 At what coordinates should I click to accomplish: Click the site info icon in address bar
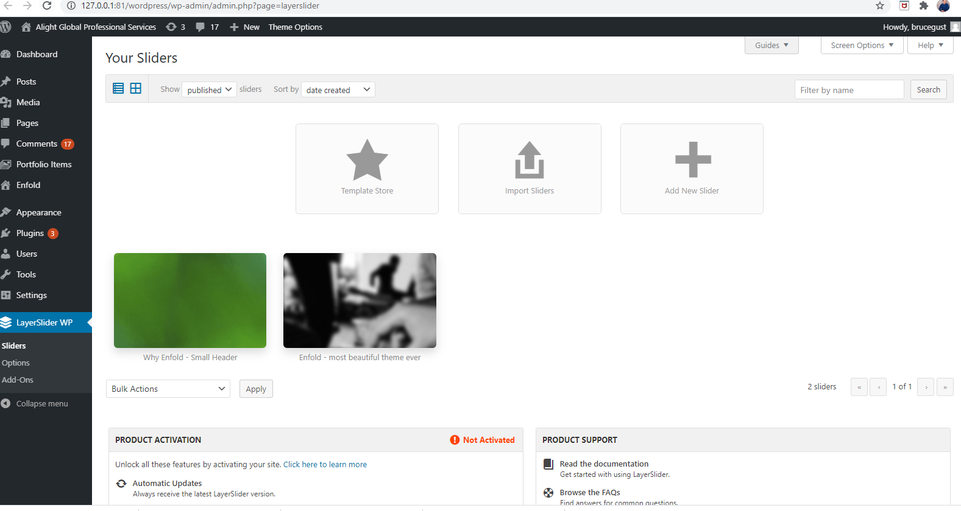click(71, 5)
